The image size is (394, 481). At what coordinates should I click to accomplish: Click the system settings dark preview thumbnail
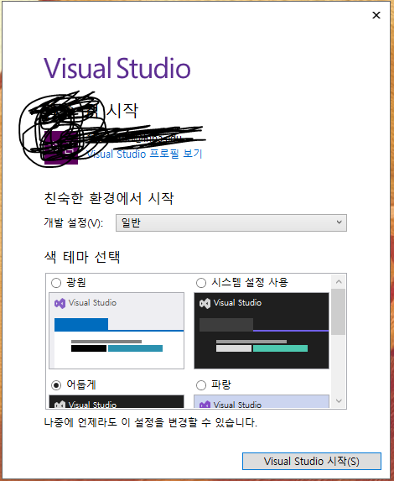[x=262, y=331]
